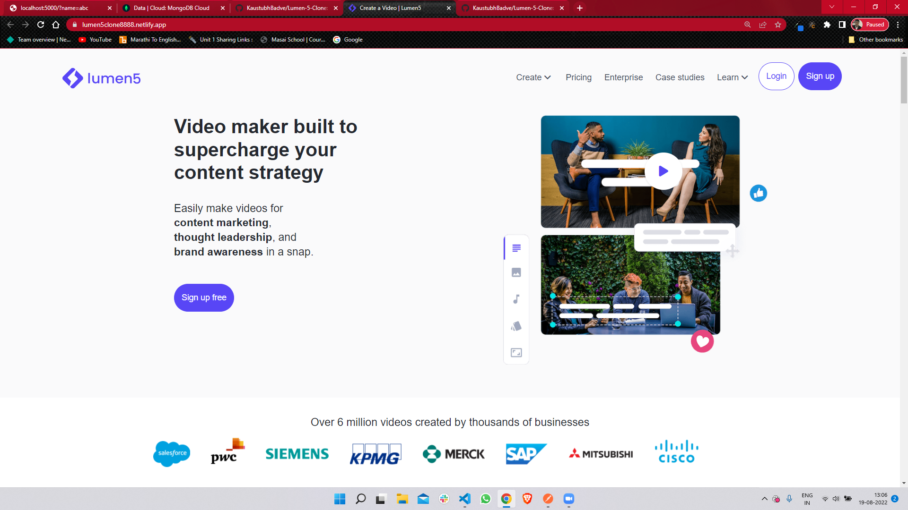The height and width of the screenshot is (510, 908).
Task: Open a new browser tab
Action: point(580,8)
